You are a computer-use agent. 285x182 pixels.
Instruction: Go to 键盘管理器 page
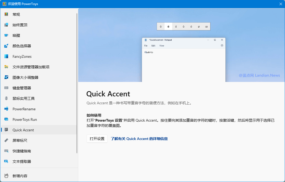[x=39, y=88]
